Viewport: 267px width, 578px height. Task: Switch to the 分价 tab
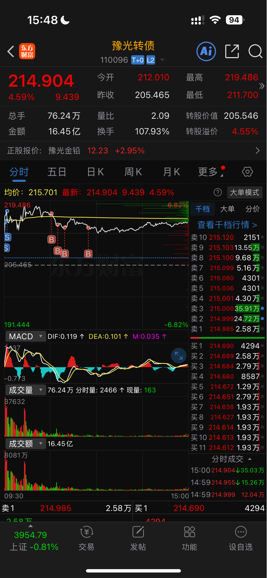click(x=252, y=209)
